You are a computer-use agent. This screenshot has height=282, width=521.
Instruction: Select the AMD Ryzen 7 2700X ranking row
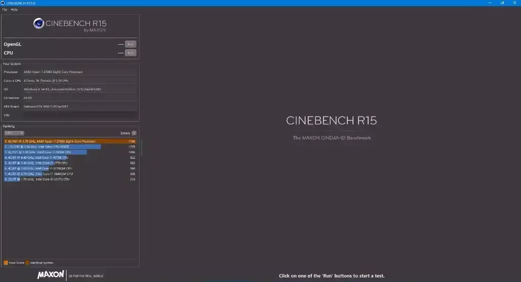coord(70,142)
